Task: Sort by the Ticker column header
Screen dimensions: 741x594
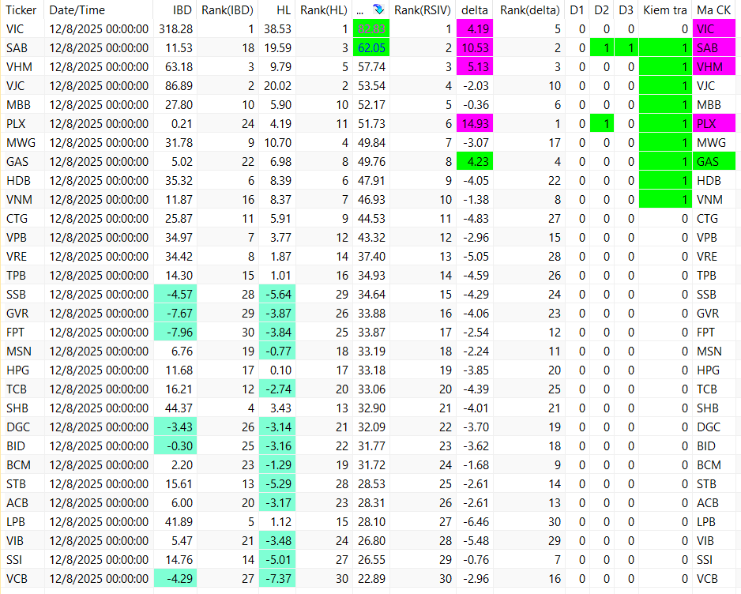Action: coord(21,10)
